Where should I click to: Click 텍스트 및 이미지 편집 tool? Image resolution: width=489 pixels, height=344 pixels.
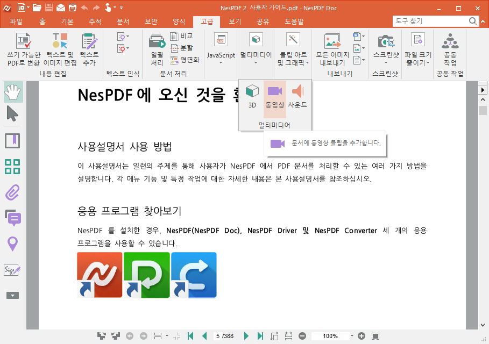tap(60, 49)
